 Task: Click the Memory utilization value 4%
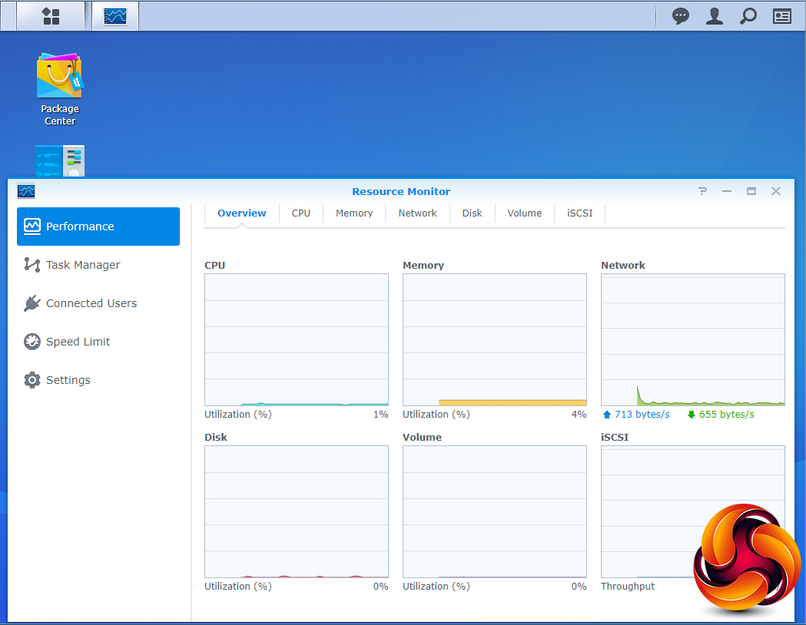pos(579,415)
